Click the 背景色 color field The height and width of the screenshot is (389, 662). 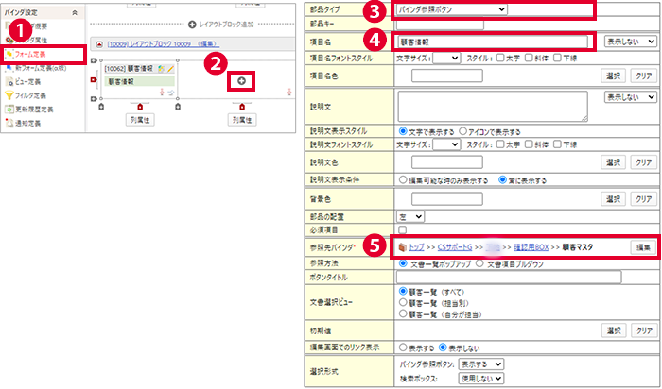[446, 199]
